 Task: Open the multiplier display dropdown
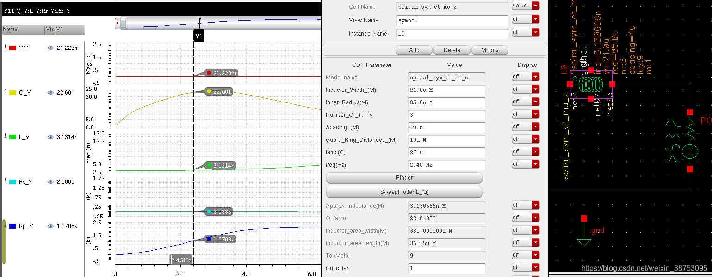click(x=526, y=267)
